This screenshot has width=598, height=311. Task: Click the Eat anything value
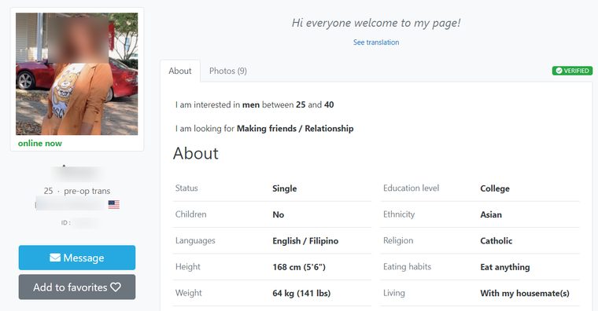click(x=505, y=267)
